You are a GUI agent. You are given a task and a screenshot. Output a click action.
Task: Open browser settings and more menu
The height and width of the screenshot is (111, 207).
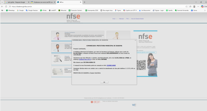(198, 6)
